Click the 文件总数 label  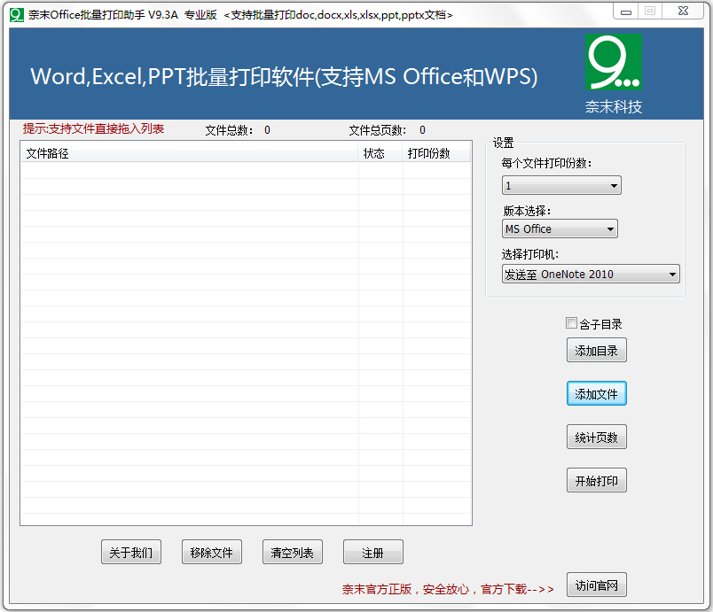tap(229, 130)
